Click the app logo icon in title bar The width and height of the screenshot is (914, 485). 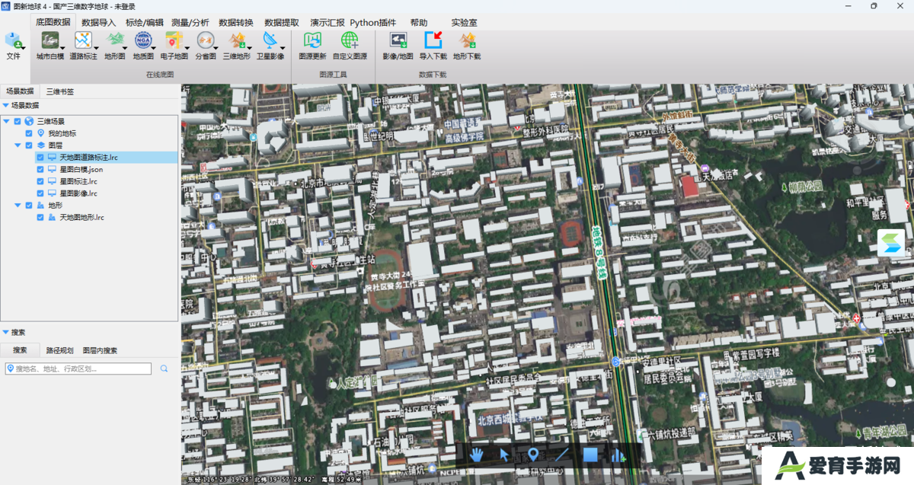coord(7,6)
